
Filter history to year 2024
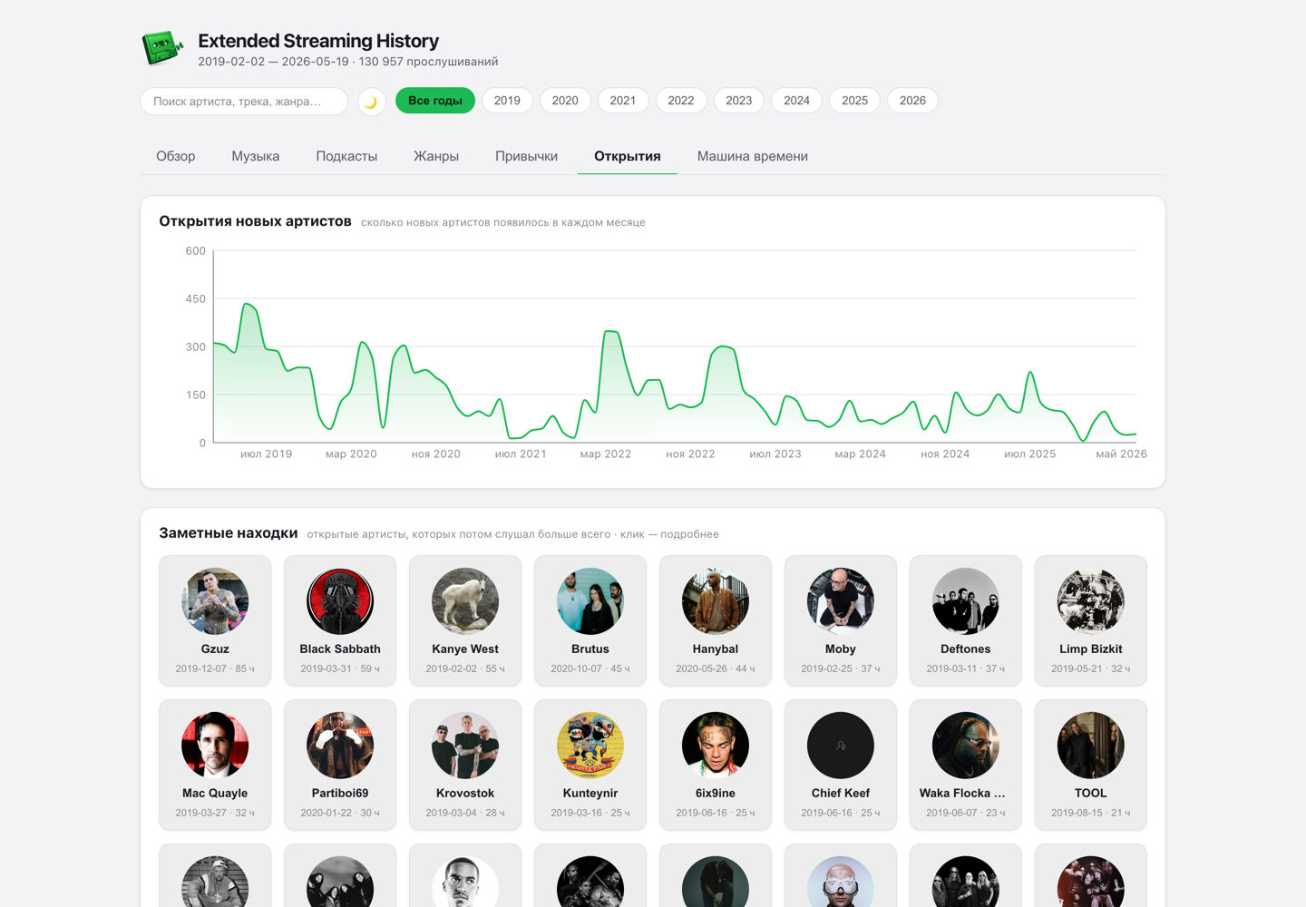pos(797,101)
